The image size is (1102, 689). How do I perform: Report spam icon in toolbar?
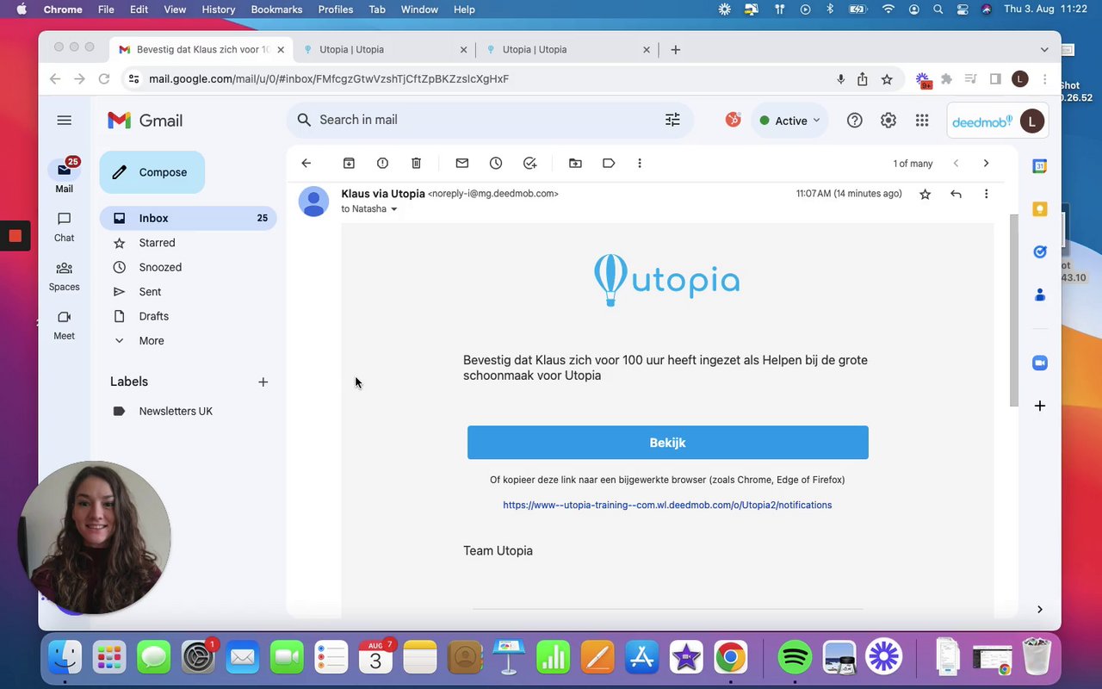(x=382, y=163)
